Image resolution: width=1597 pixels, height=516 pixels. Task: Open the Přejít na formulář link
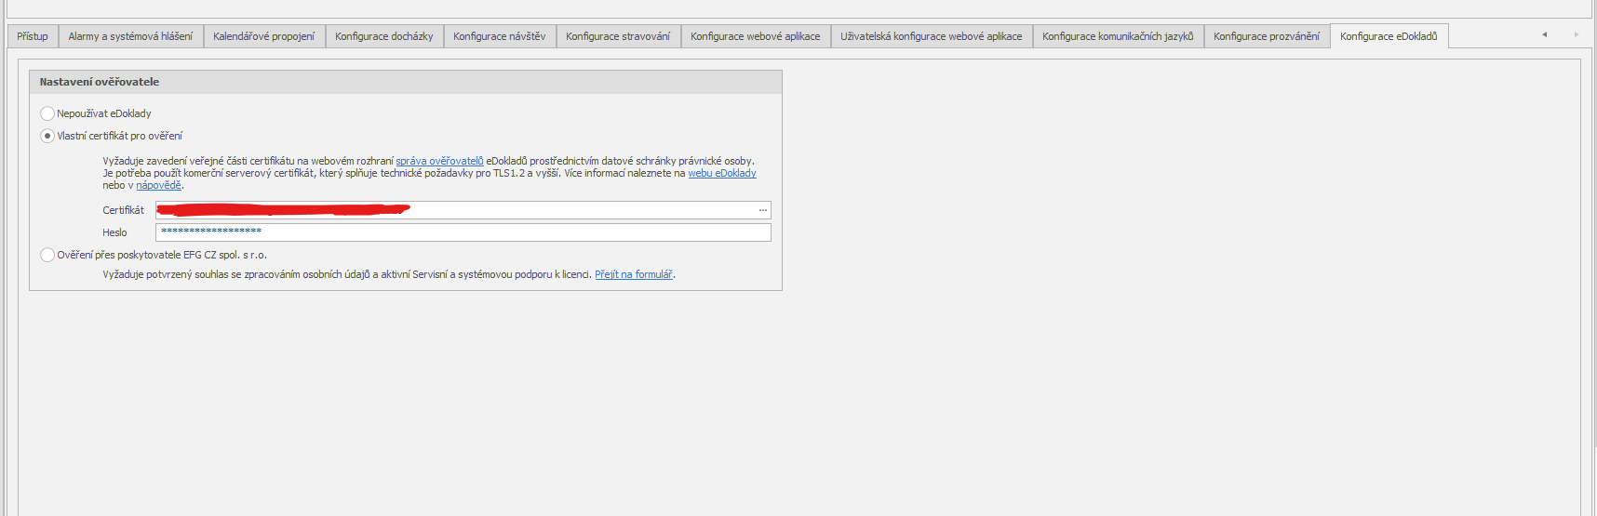click(633, 274)
